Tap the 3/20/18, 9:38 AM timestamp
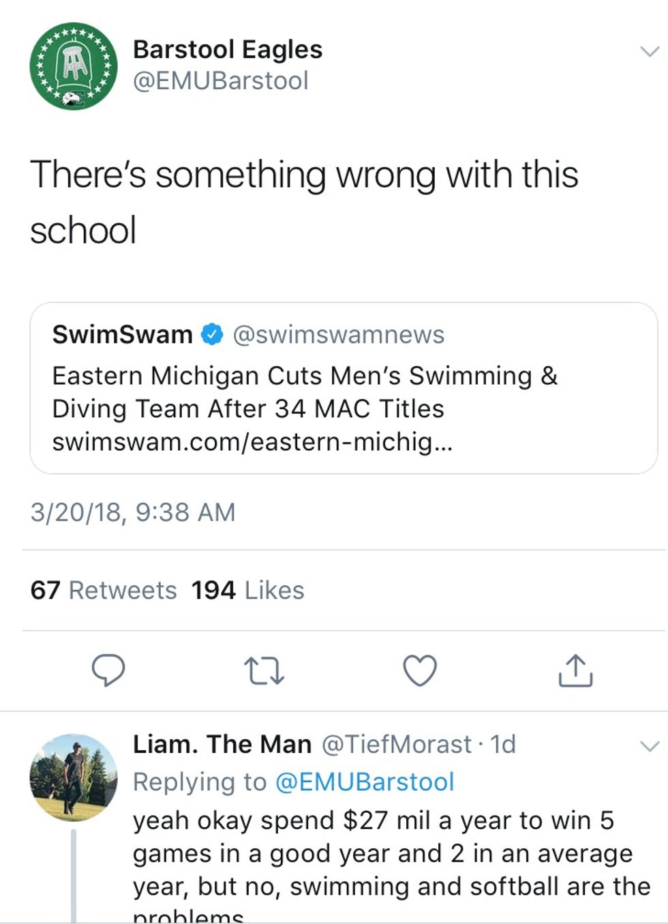Viewport: 668px width, 924px height. [133, 512]
